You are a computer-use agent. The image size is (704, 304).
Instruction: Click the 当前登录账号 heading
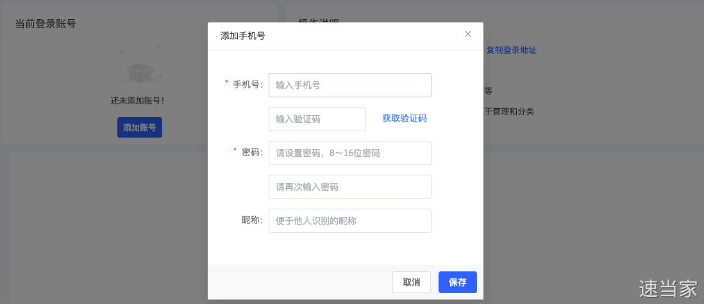pyautogui.click(x=46, y=24)
